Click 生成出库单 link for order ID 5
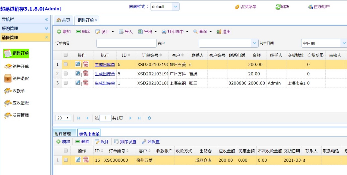347x175 pixels. click(x=105, y=74)
